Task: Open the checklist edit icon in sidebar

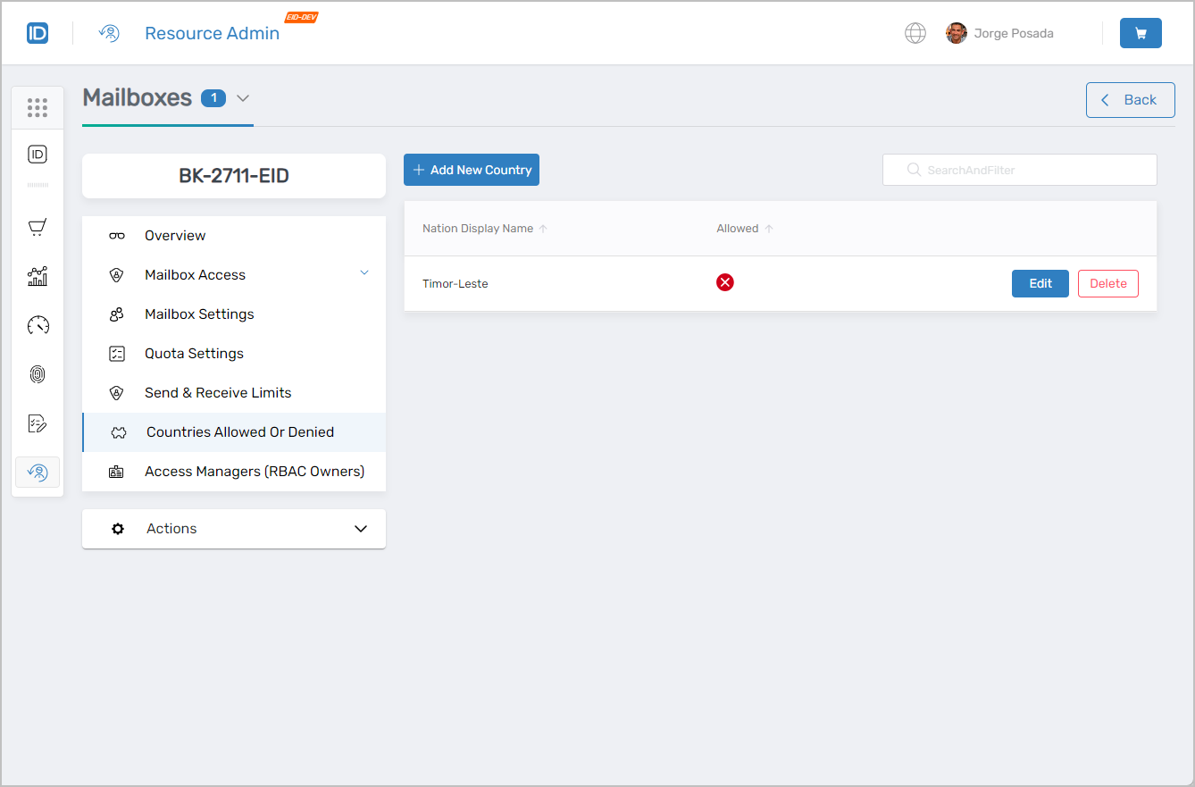Action: 37,423
